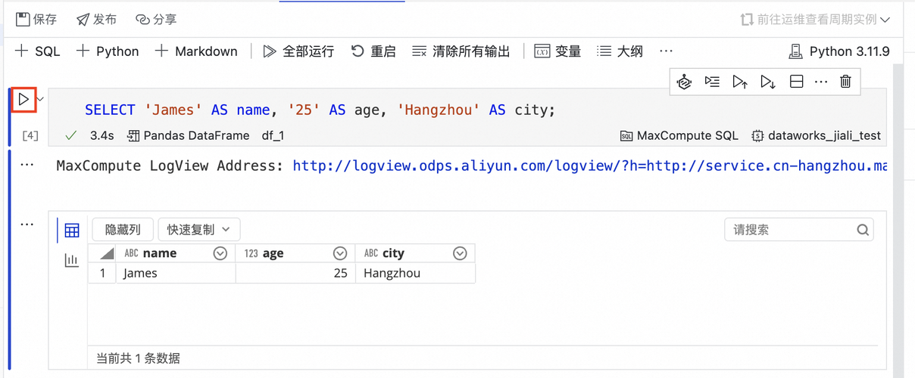The image size is (915, 378).
Task: Switch result to chart view
Action: click(x=72, y=261)
